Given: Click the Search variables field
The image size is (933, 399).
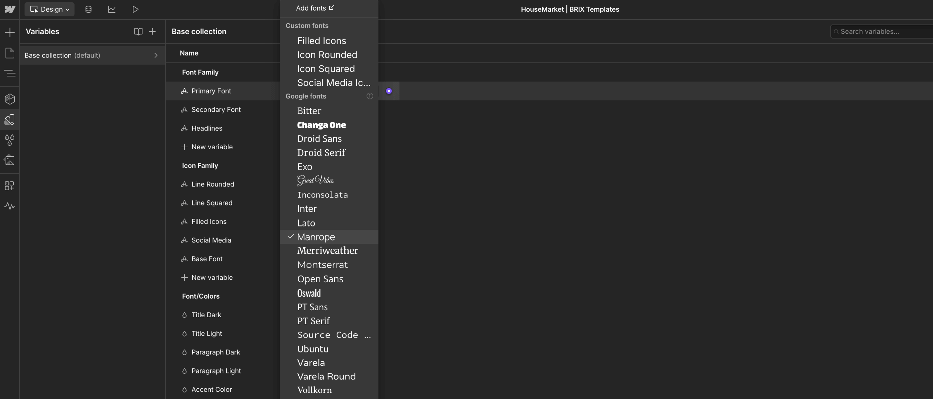Looking at the screenshot, I should 880,32.
